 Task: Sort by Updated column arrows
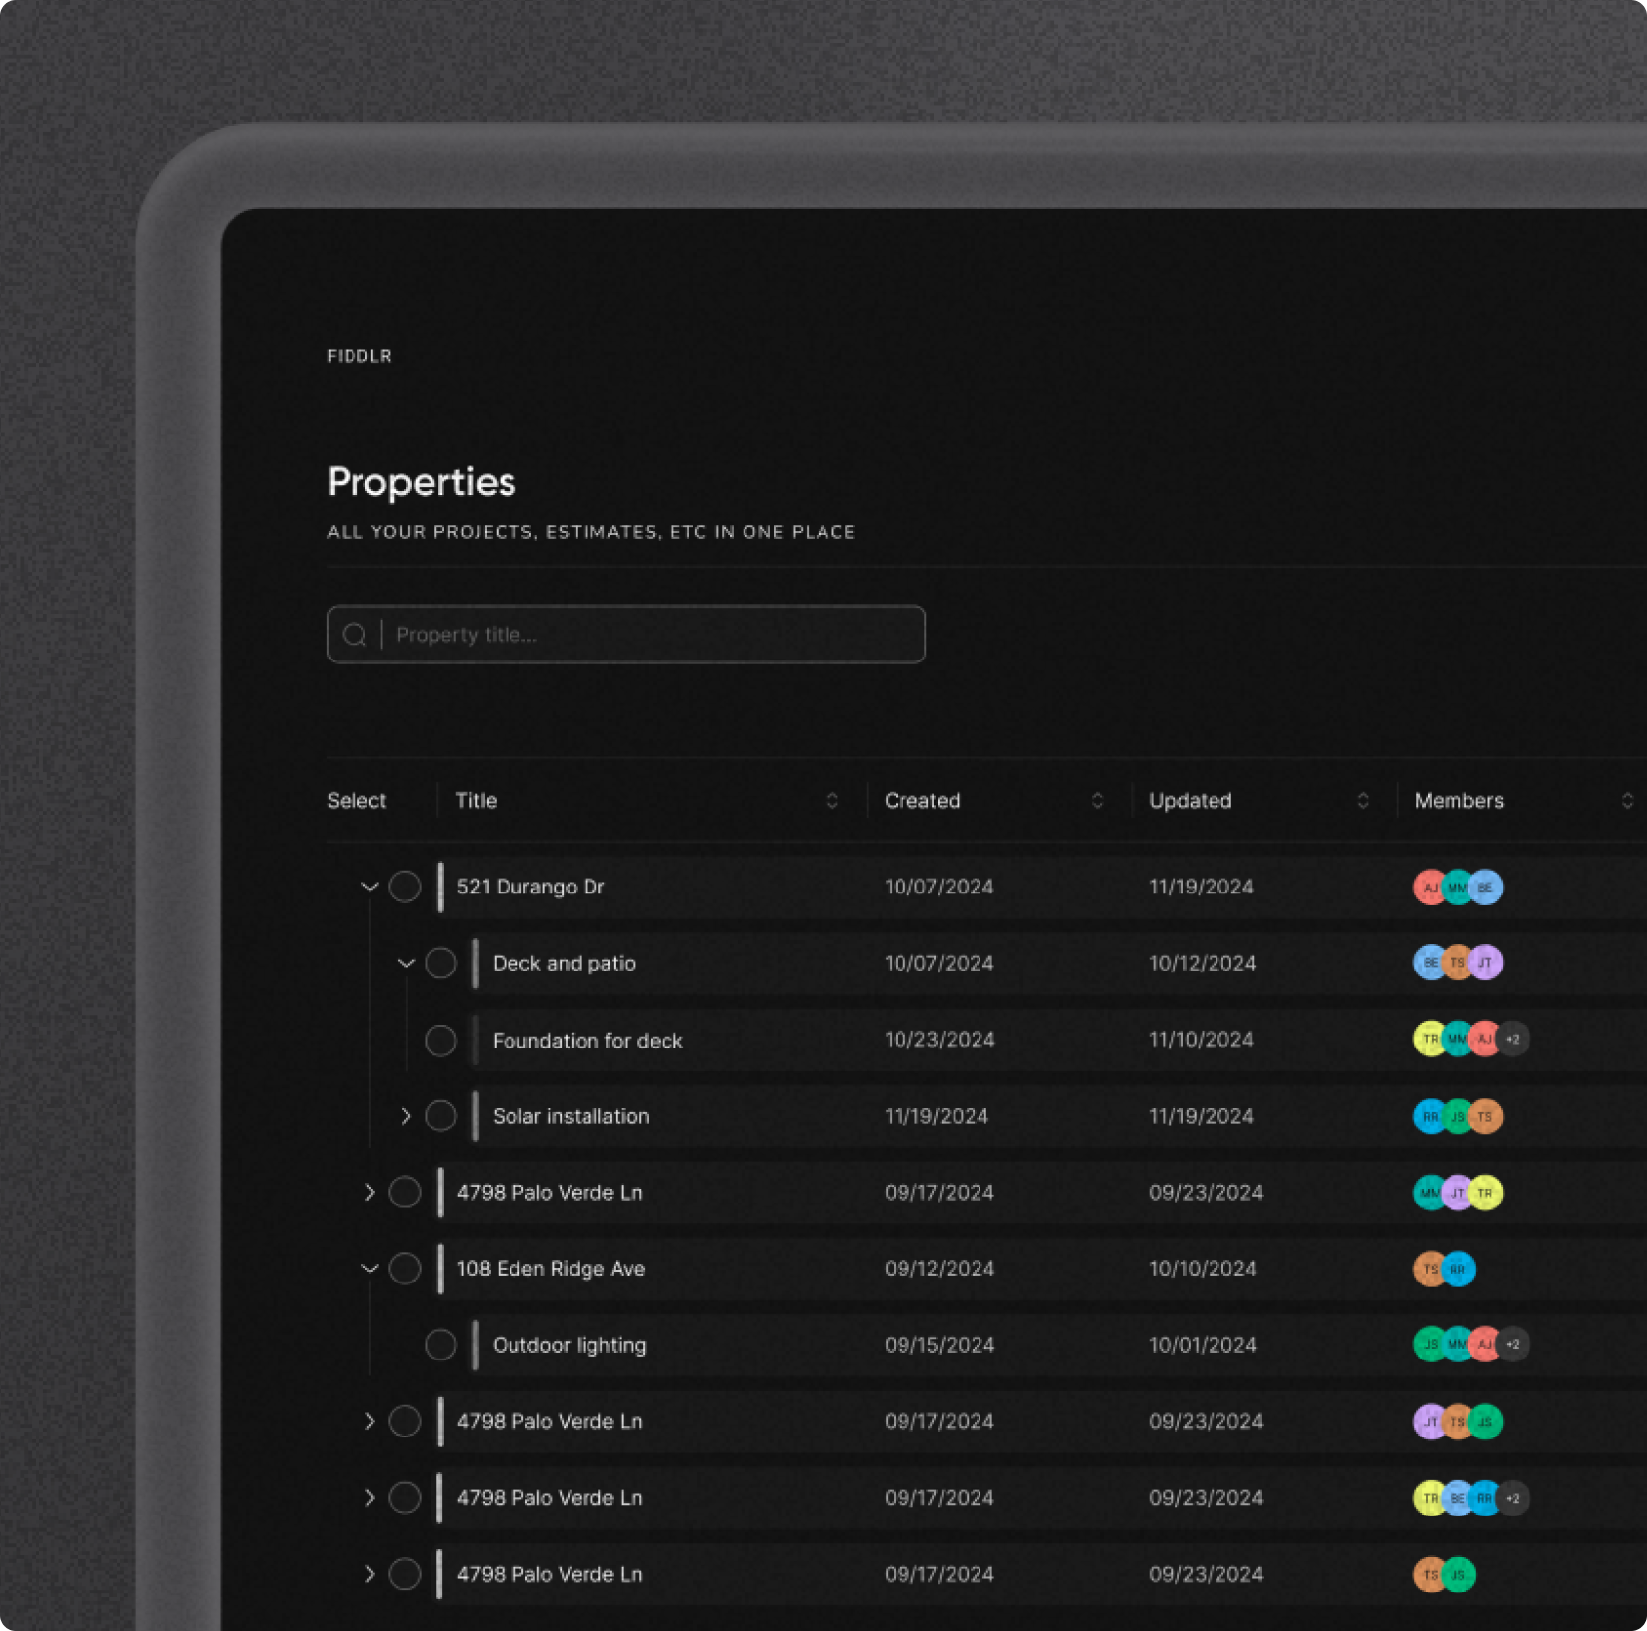click(x=1363, y=801)
